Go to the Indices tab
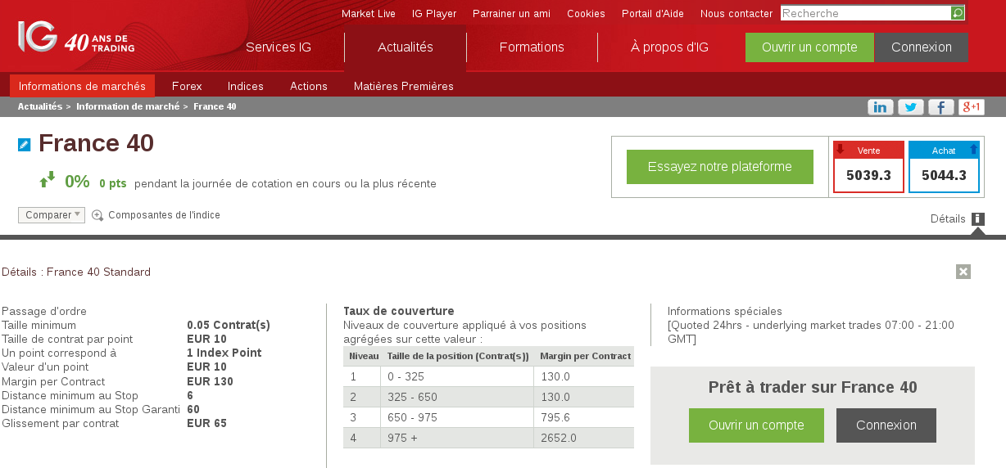This screenshot has height=468, width=1006. (246, 86)
